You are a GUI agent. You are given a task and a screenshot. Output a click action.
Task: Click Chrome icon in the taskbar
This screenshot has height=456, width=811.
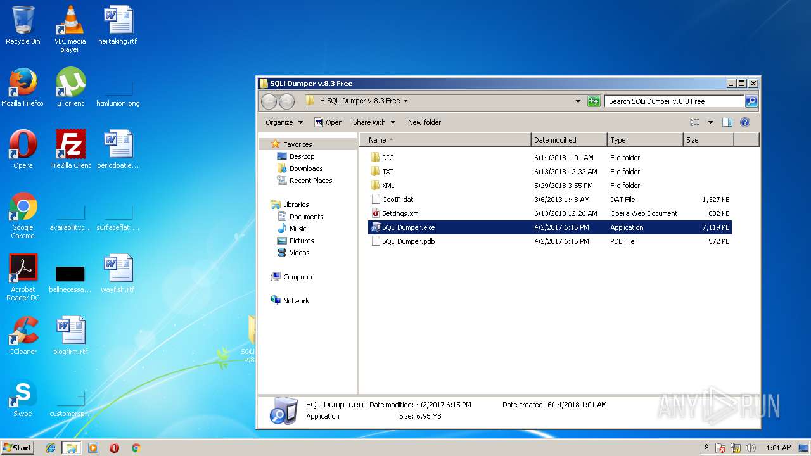click(136, 448)
